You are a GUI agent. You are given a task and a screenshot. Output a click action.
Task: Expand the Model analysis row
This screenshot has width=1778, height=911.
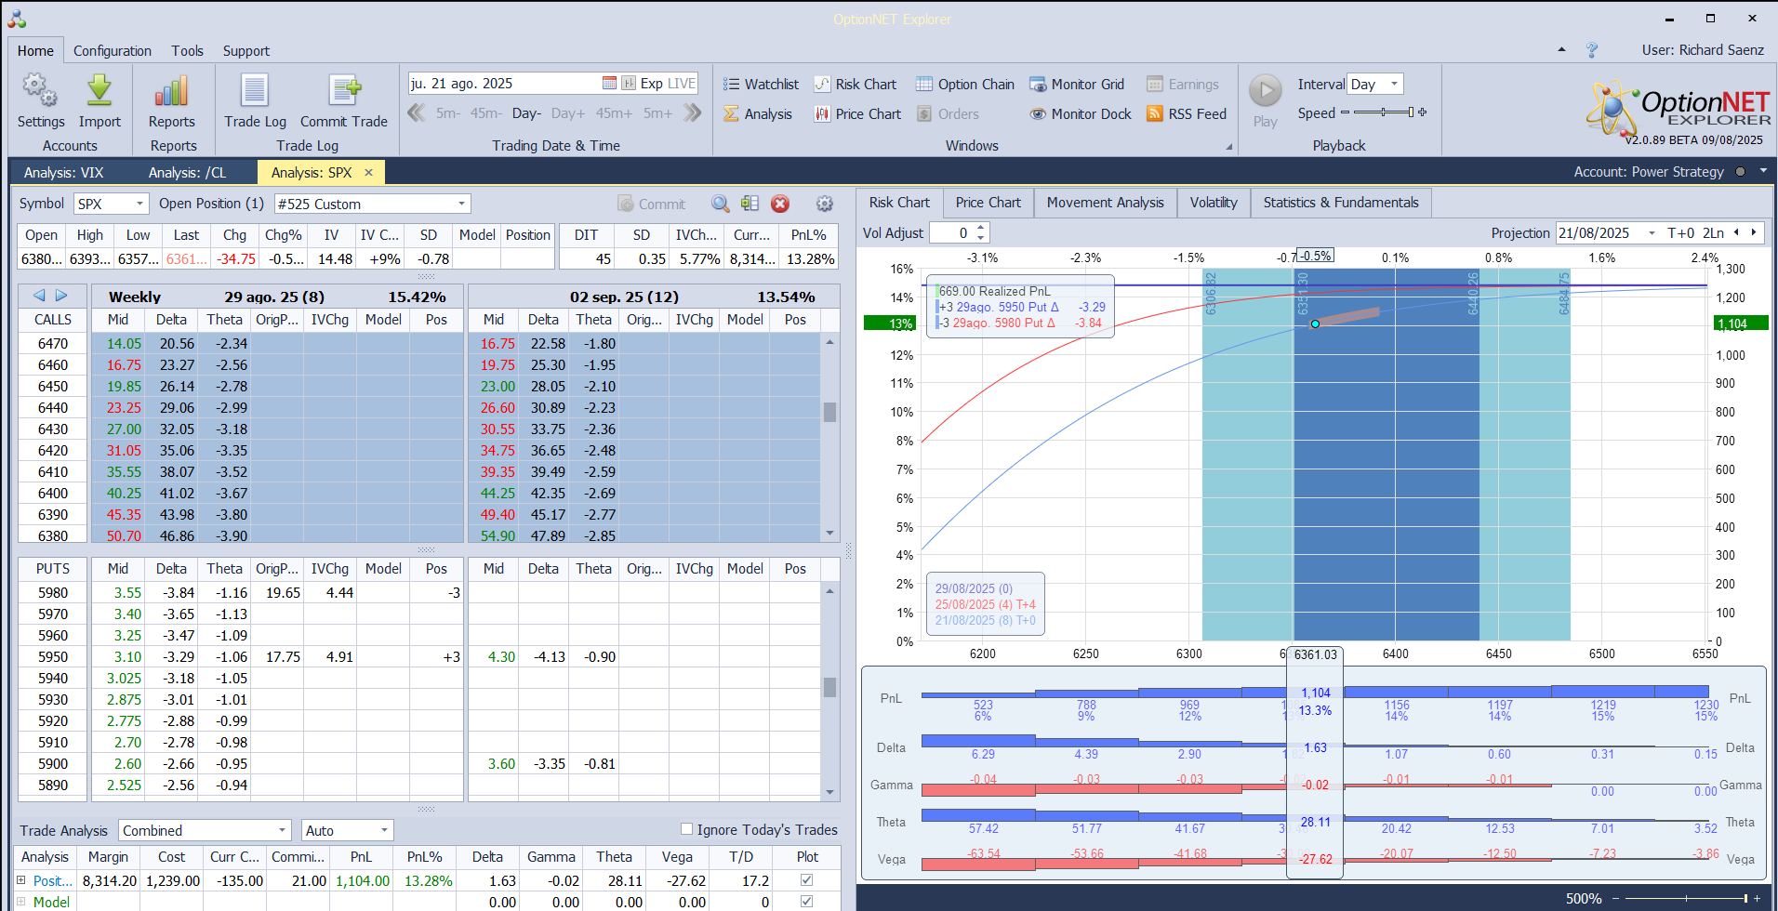(21, 902)
